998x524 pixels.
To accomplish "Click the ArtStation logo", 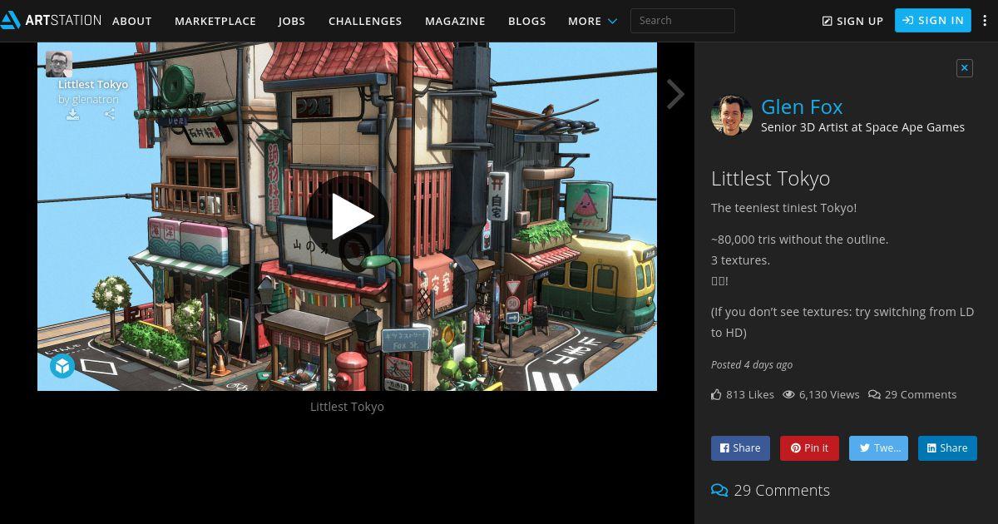I will (51, 20).
